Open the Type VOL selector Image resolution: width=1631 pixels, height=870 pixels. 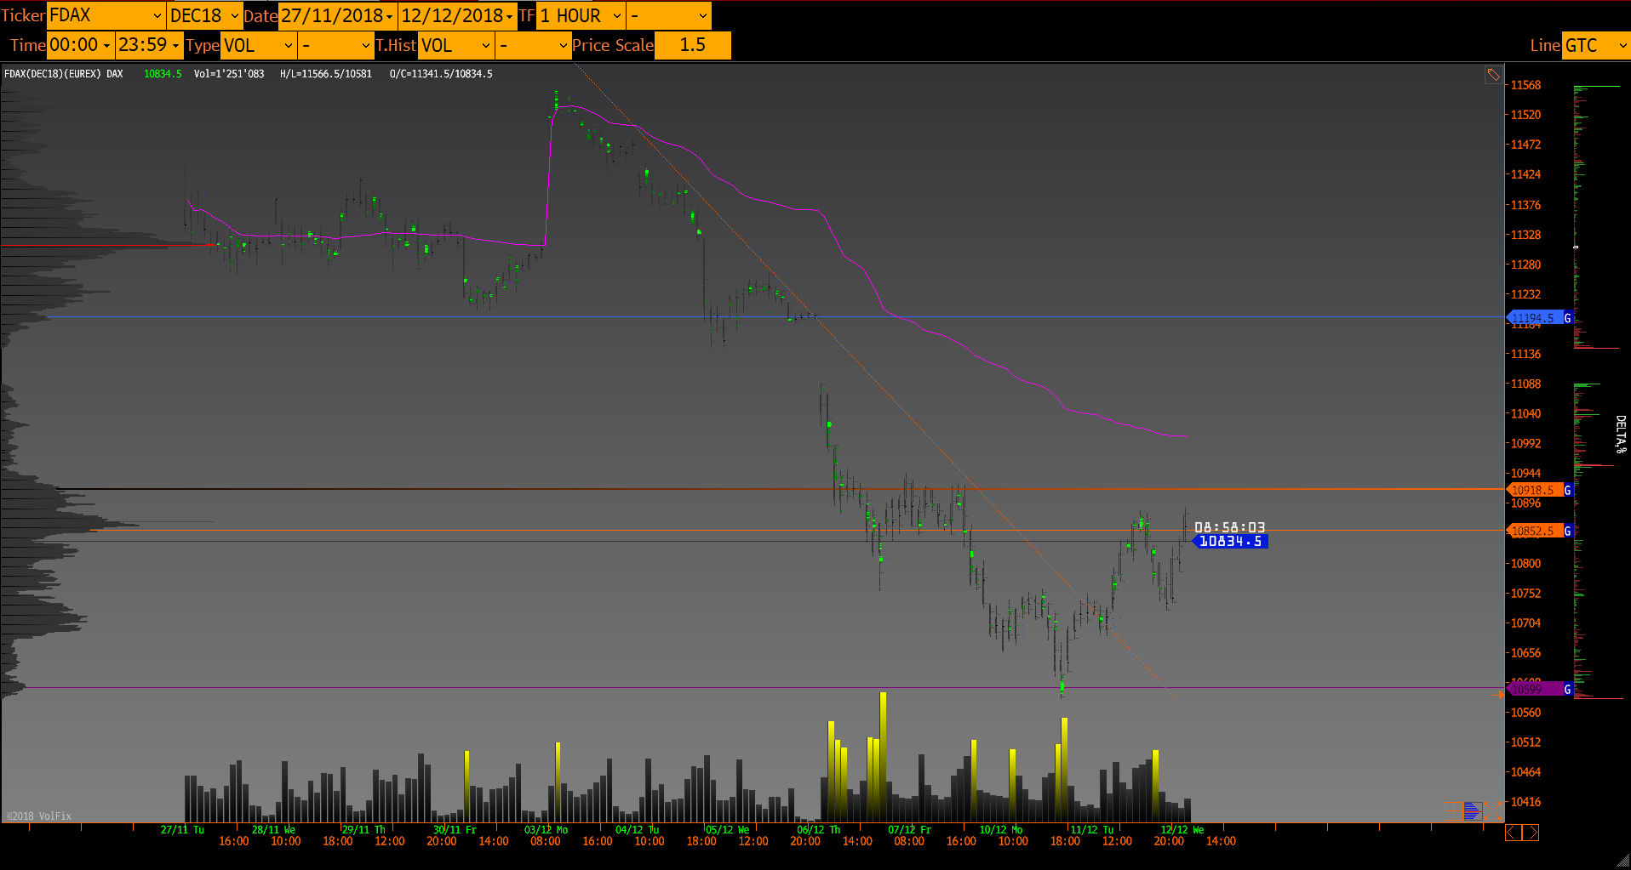point(258,45)
